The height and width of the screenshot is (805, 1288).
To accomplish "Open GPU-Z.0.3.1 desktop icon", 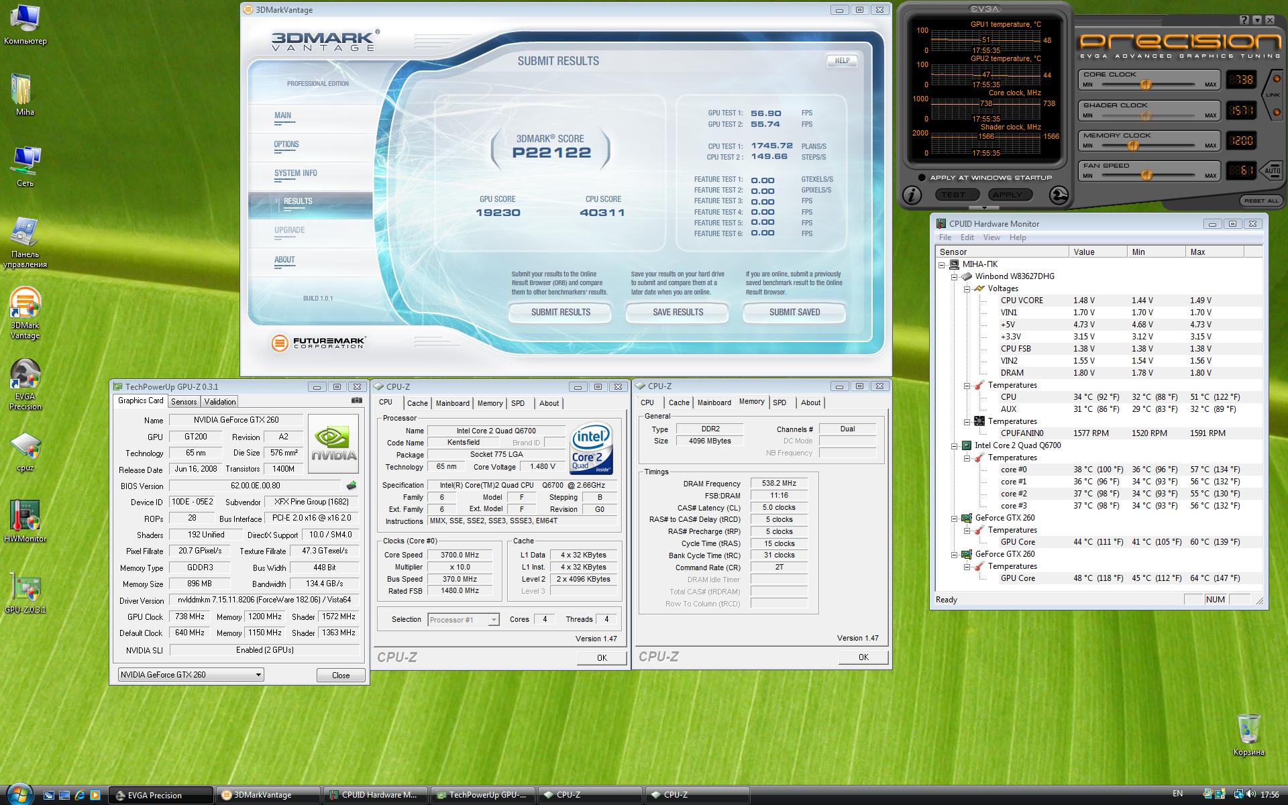I will pyautogui.click(x=25, y=593).
